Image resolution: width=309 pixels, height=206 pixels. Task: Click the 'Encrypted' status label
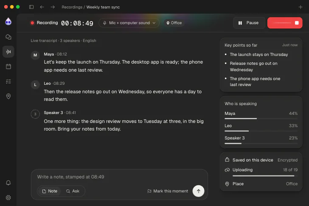coord(287,160)
